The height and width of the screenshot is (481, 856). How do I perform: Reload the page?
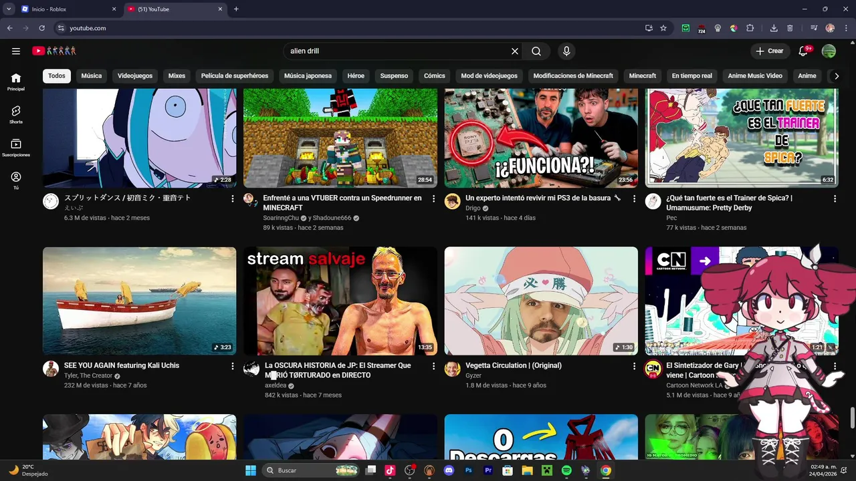[x=41, y=28]
